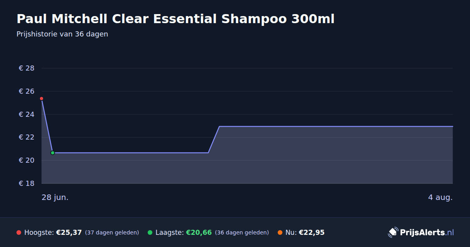Click the red highest-price dot on chart

(x=42, y=98)
